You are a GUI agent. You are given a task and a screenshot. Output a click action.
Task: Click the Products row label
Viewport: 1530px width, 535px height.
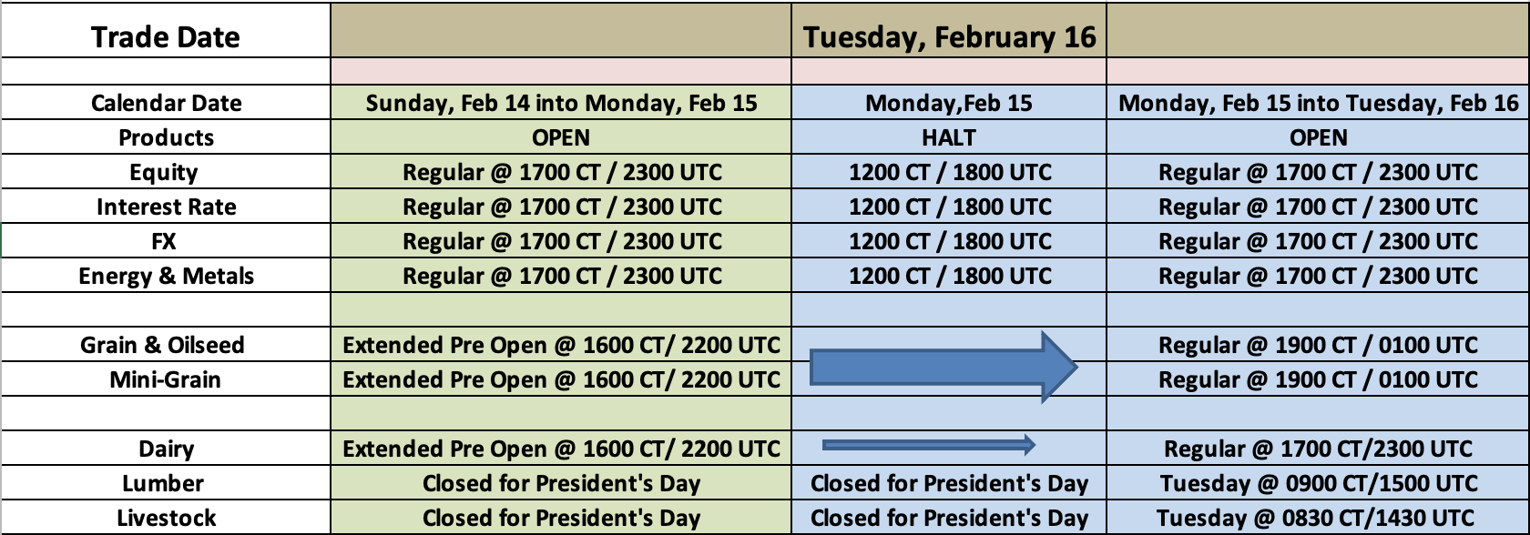(166, 137)
